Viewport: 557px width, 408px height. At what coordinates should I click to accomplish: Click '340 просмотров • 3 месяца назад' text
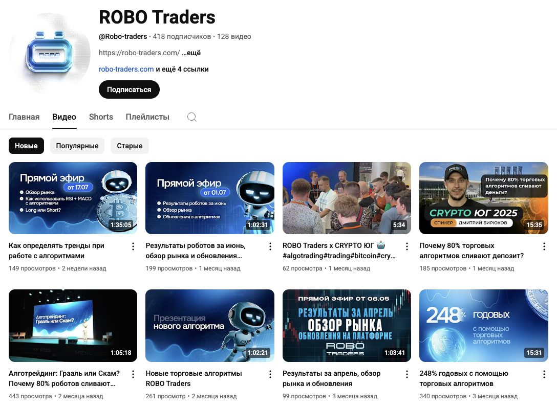(x=468, y=396)
